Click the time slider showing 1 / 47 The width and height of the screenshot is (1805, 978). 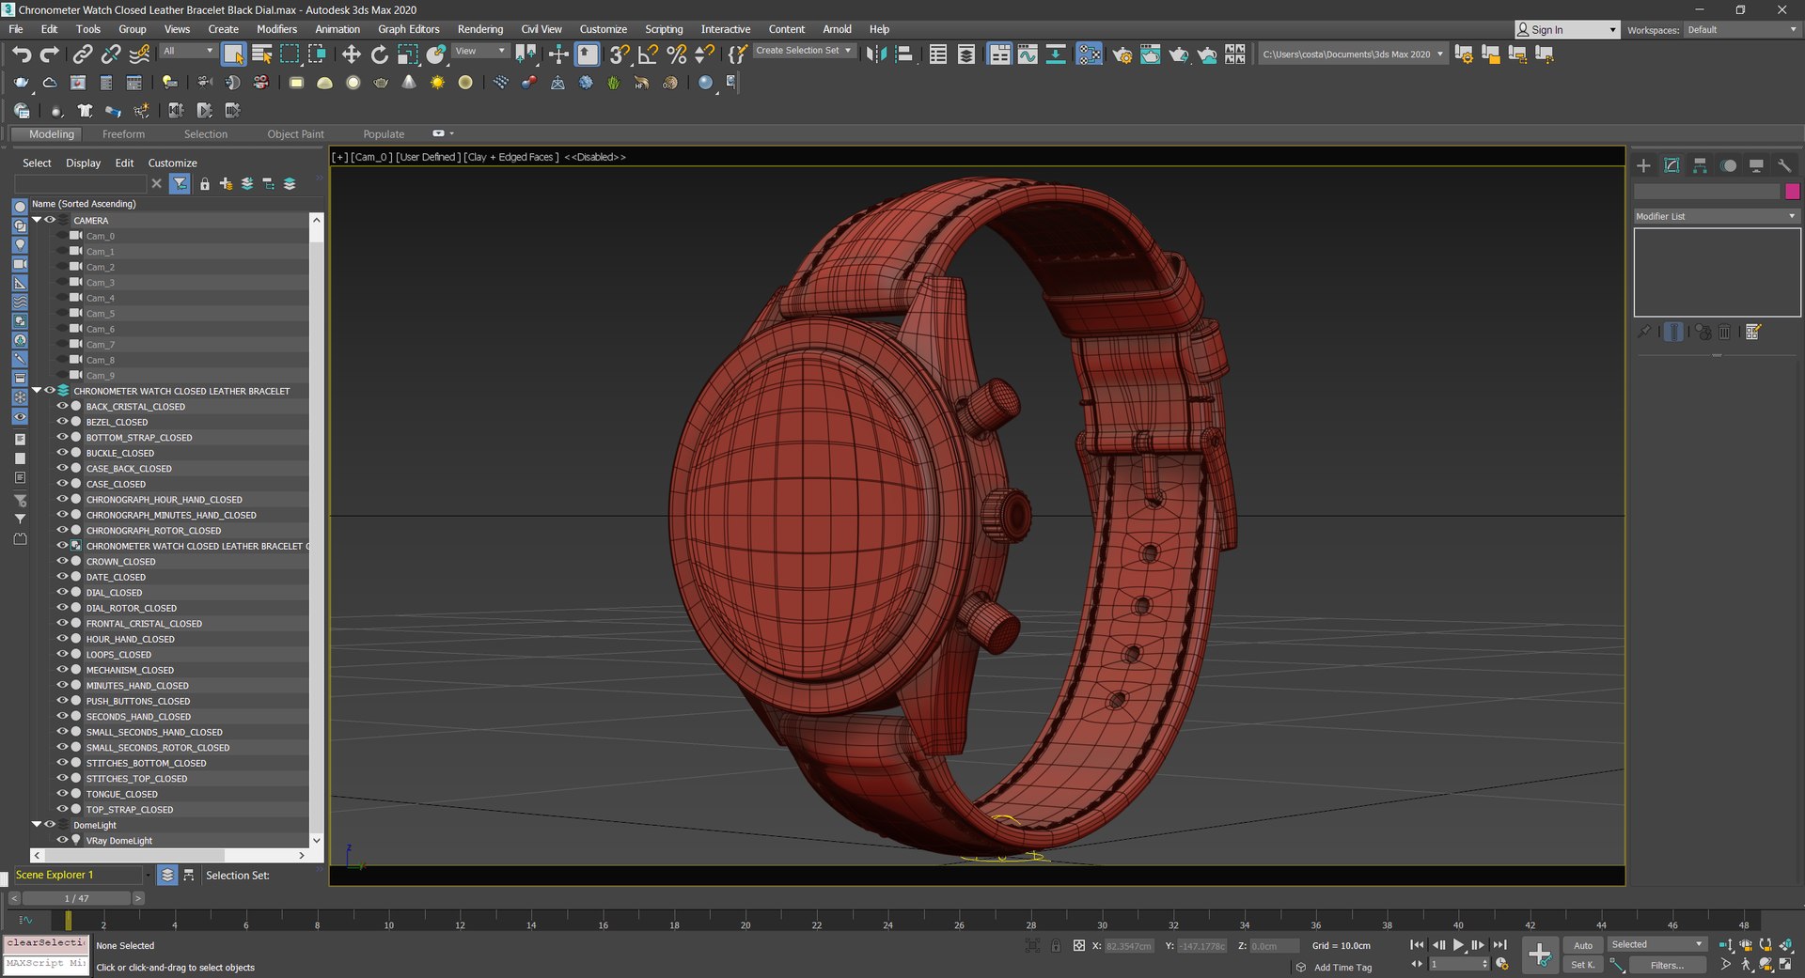pyautogui.click(x=77, y=898)
